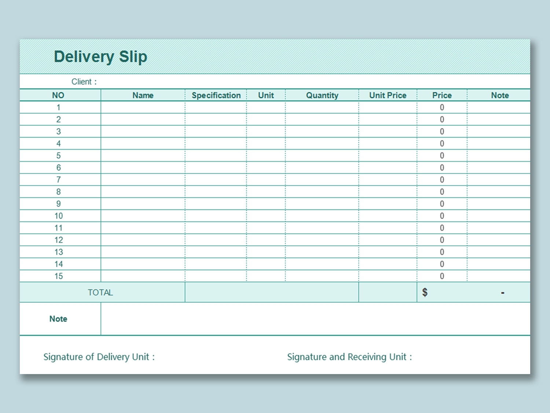Select the TOTAL label cell

pos(100,293)
